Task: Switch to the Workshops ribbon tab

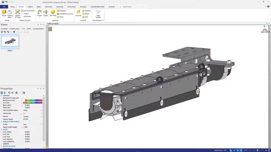Action: 72,7
